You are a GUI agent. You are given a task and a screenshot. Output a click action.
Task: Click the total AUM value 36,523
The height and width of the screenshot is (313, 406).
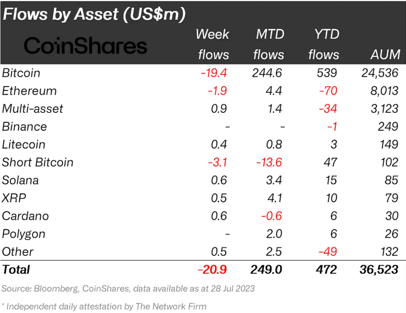click(377, 269)
